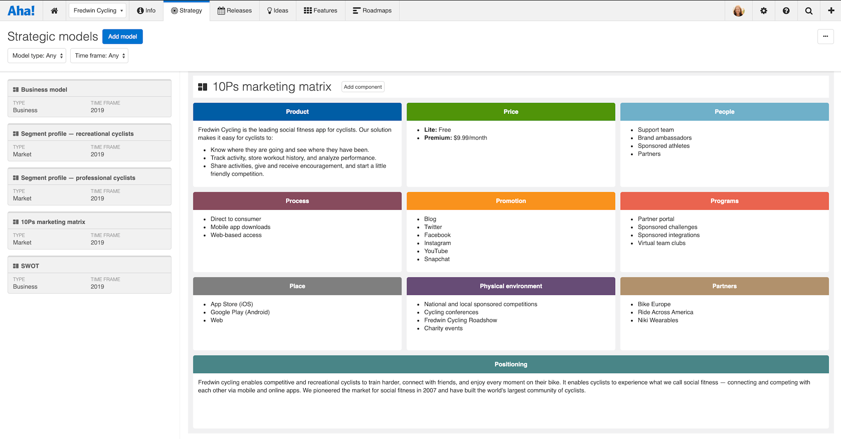Open the Features tab
841x439 pixels.
pos(320,11)
